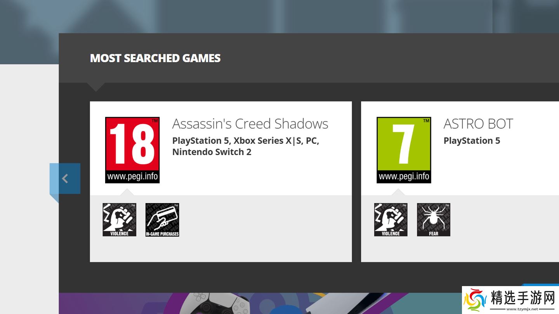Image resolution: width=559 pixels, height=314 pixels.
Task: Click the Assassin's Creed Shadows platform list text
Action: coord(245,146)
